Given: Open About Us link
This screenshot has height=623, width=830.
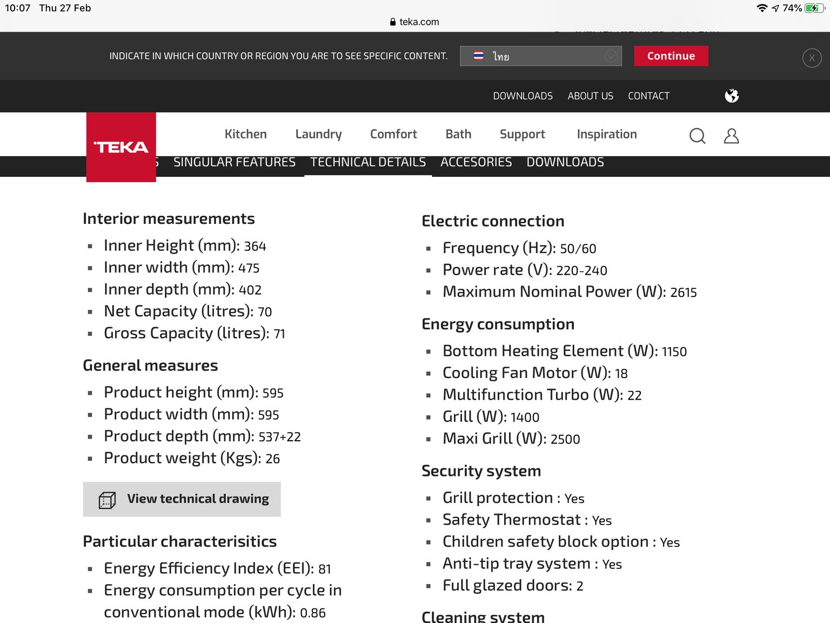Looking at the screenshot, I should (590, 96).
